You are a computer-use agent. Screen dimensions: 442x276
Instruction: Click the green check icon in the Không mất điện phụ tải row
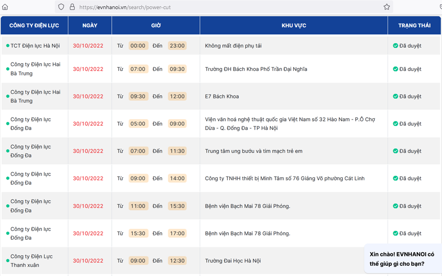pyautogui.click(x=395, y=46)
